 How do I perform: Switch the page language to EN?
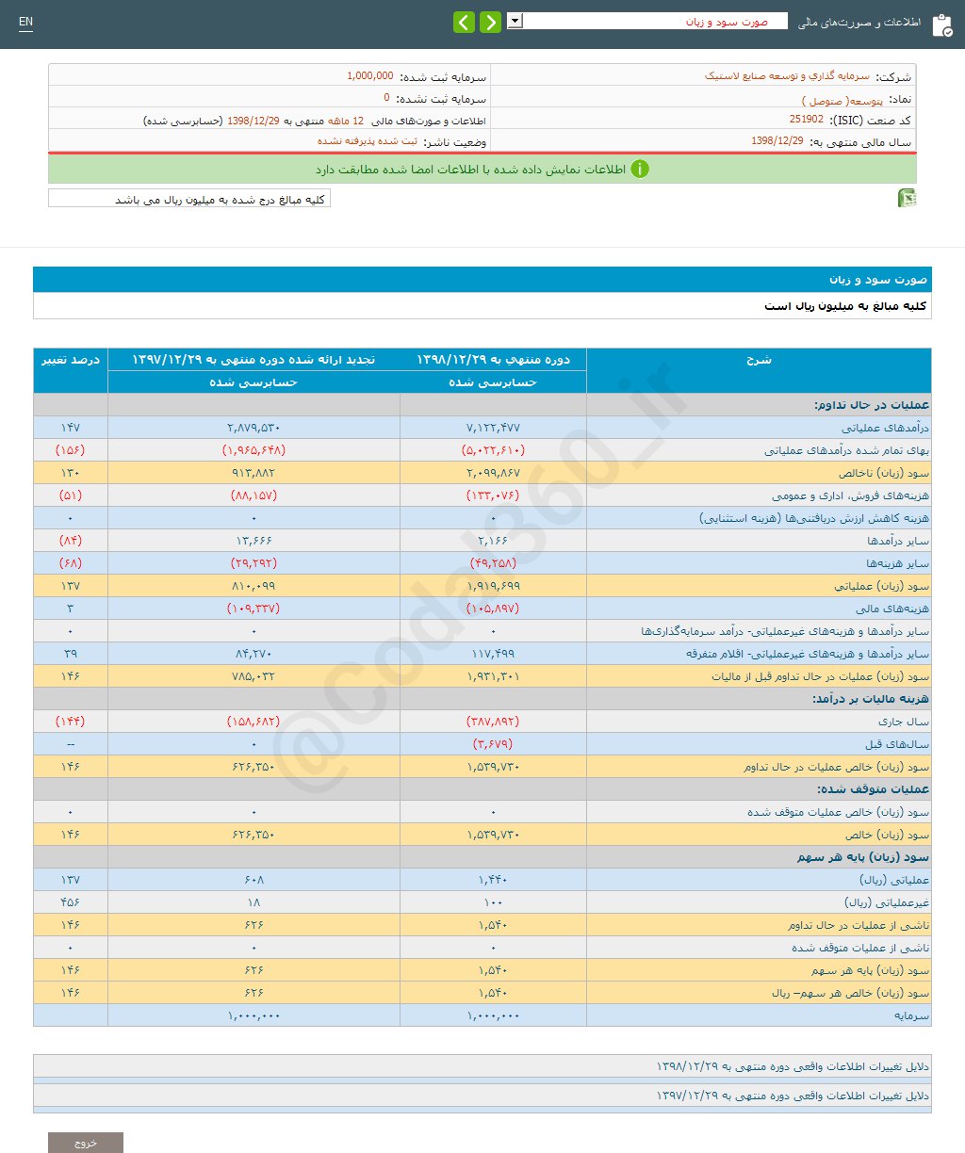coord(25,22)
